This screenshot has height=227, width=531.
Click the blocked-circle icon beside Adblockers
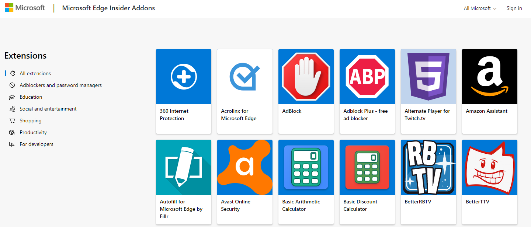coord(12,85)
